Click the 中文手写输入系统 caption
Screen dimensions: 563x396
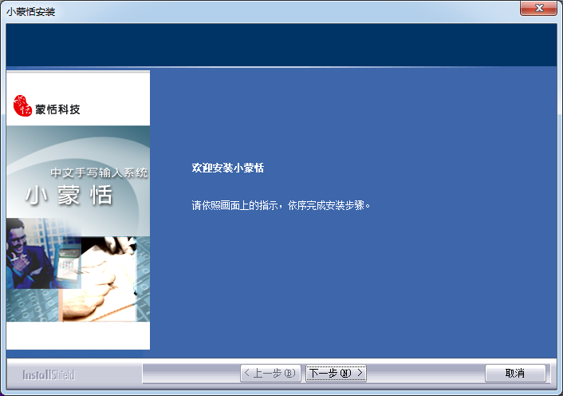99,172
